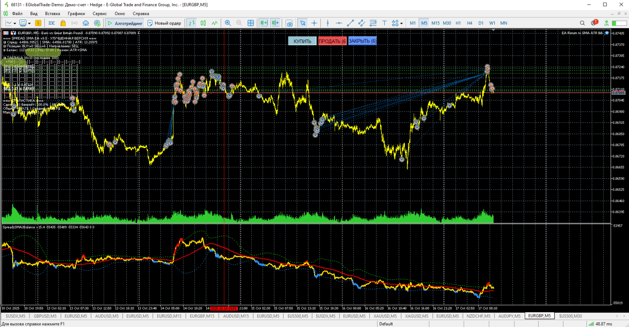Open the Графики menu

[x=76, y=13]
